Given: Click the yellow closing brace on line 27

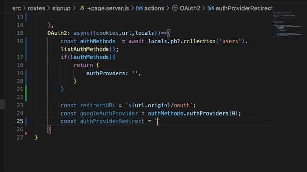Looking at the screenshot, I should coord(36,137).
